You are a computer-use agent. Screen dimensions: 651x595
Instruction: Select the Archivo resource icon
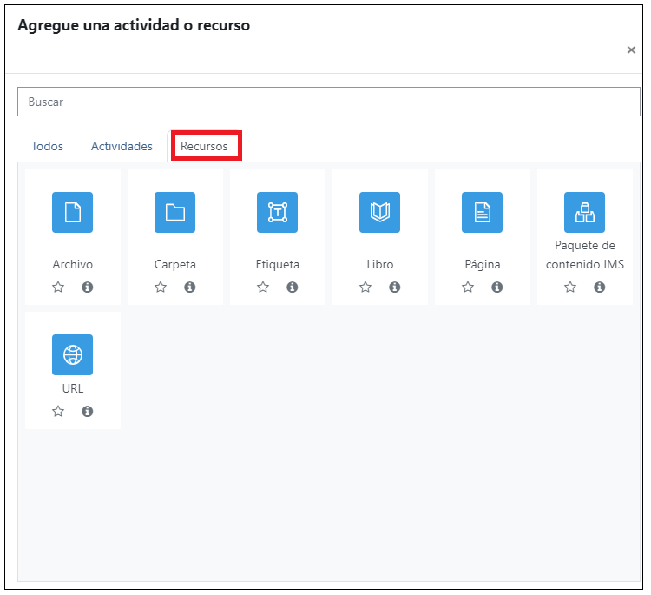point(72,212)
